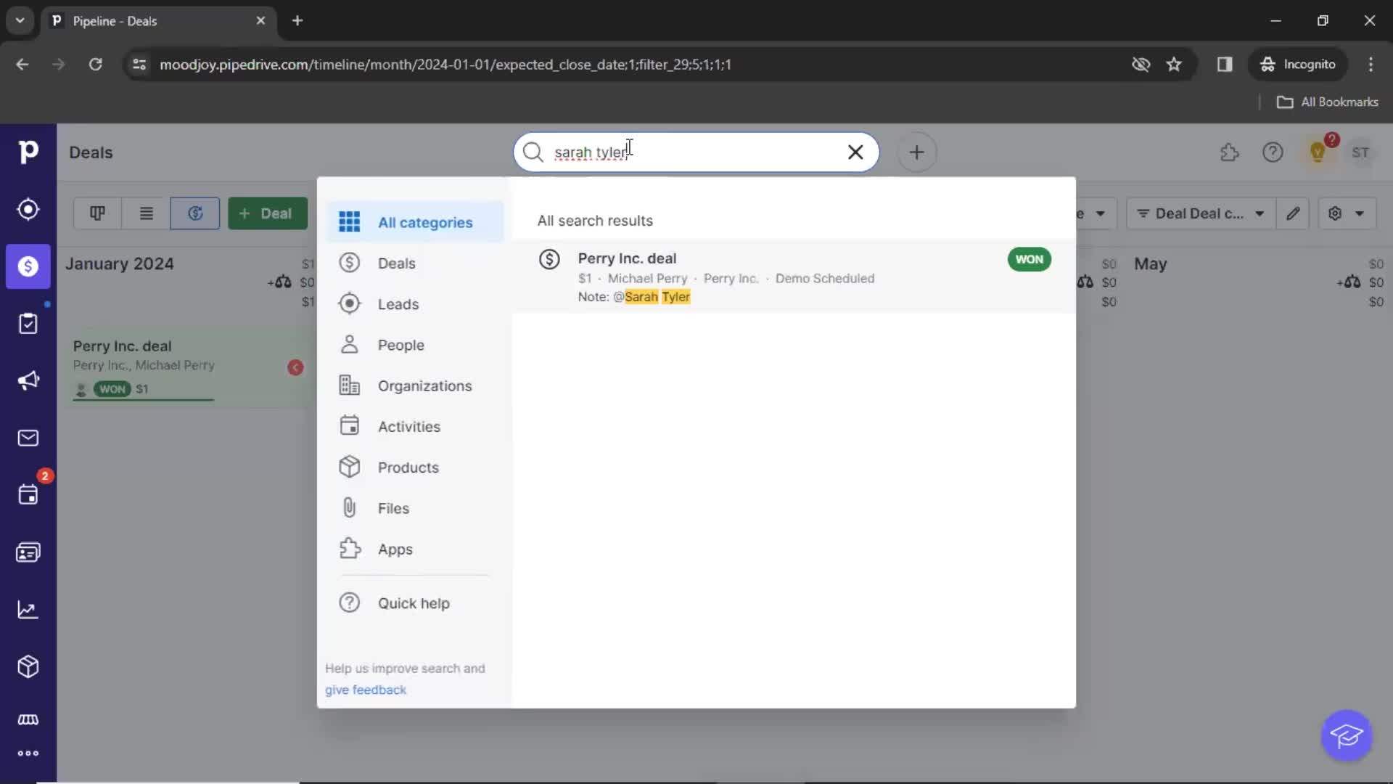Screen dimensions: 1393x784
Task: Click the red arrow on Perry deal card
Action: click(295, 367)
